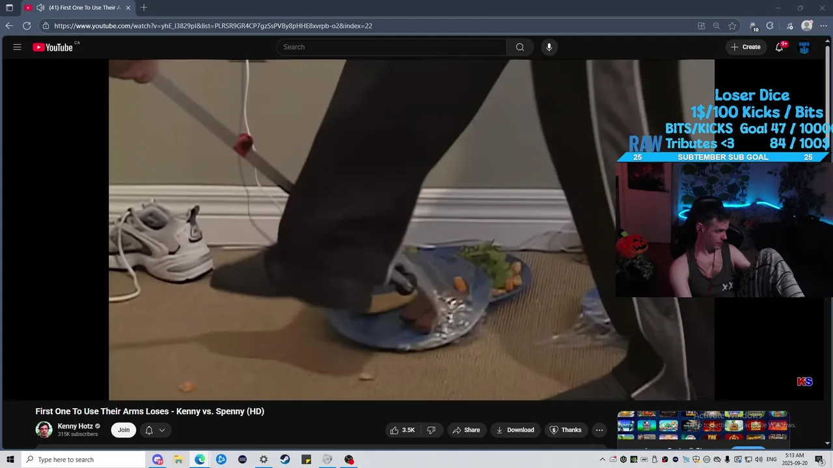Click the zoom out indicator in address bar
This screenshot has width=833, height=468.
coord(717,26)
